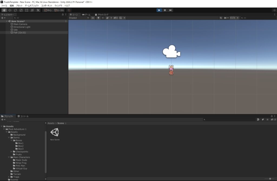
Task: Open the collab/services icon at far right of toolbar
Action: click(x=274, y=10)
